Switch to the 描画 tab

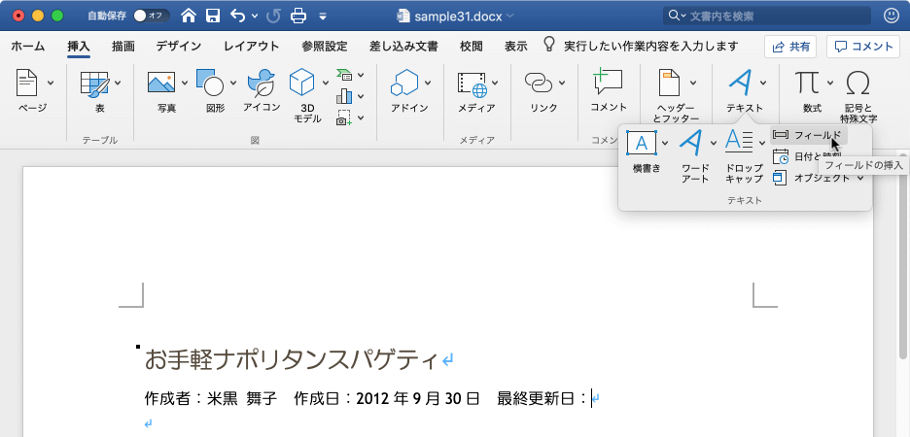coord(123,47)
